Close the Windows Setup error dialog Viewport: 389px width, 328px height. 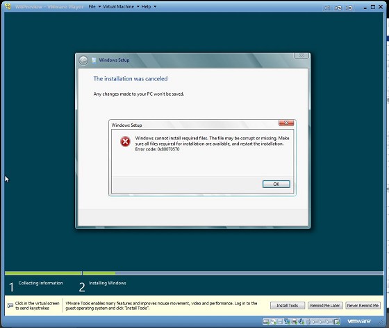pos(286,123)
